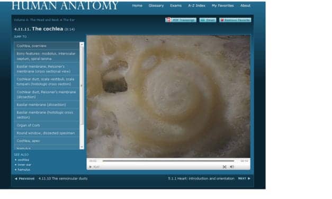Image resolution: width=332 pixels, height=199 pixels.
Task: Jump to Cochlea, apex
Action: [x=47, y=141]
